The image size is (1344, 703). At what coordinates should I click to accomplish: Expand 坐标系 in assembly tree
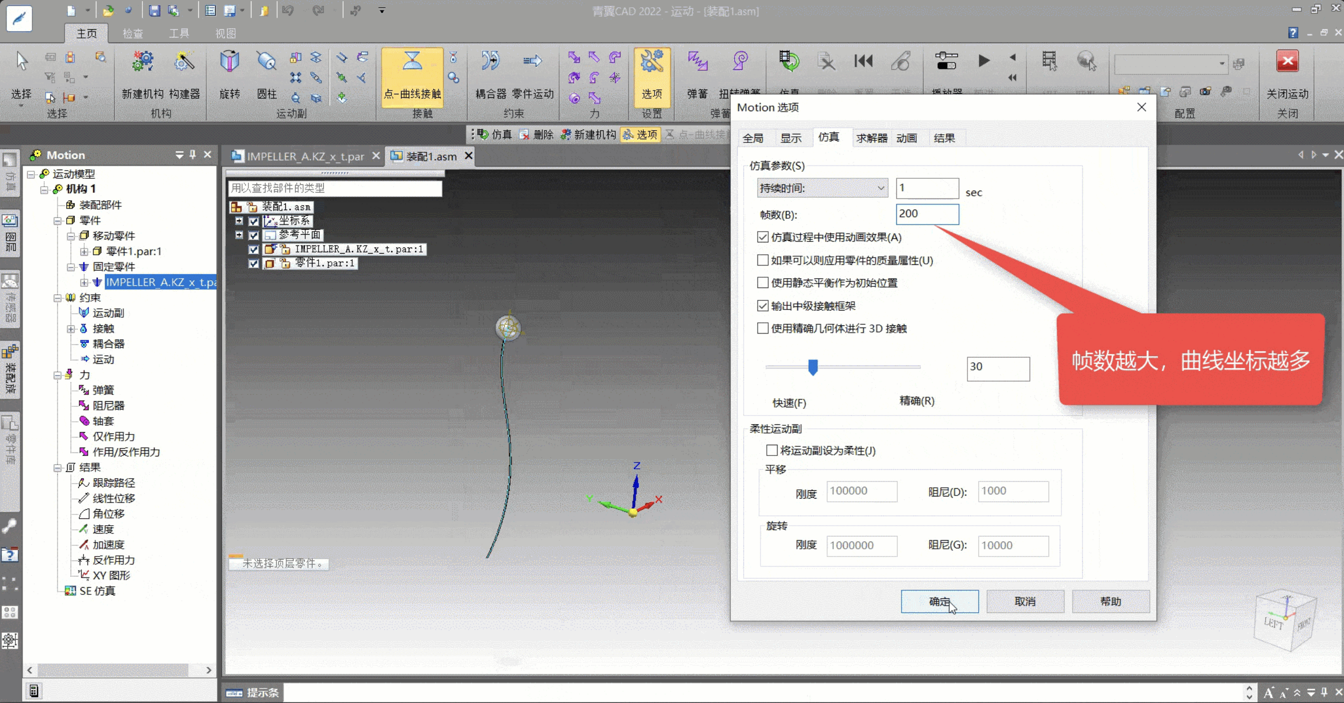tap(239, 221)
